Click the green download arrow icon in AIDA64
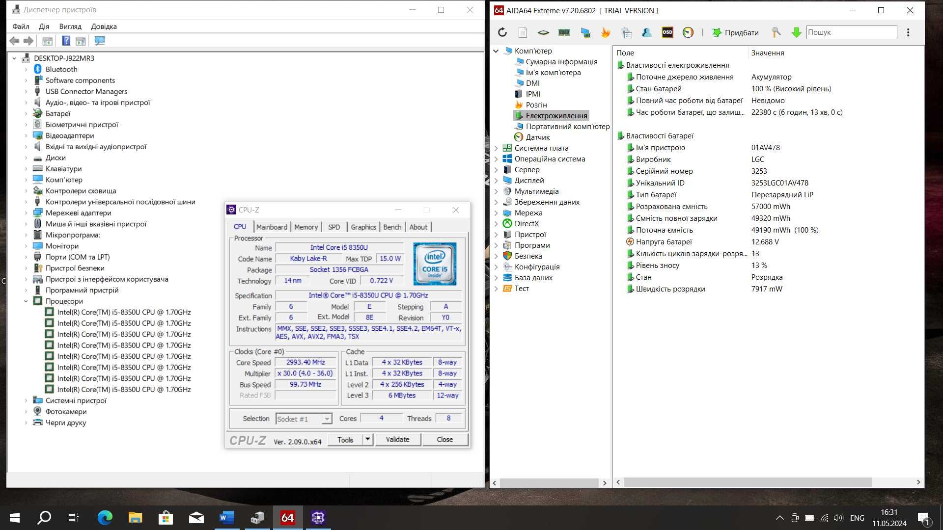The image size is (943, 530). click(x=797, y=32)
